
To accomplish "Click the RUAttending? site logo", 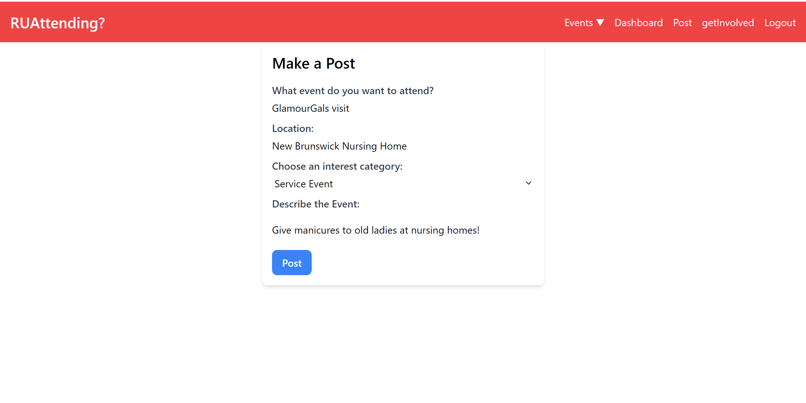I will [58, 23].
